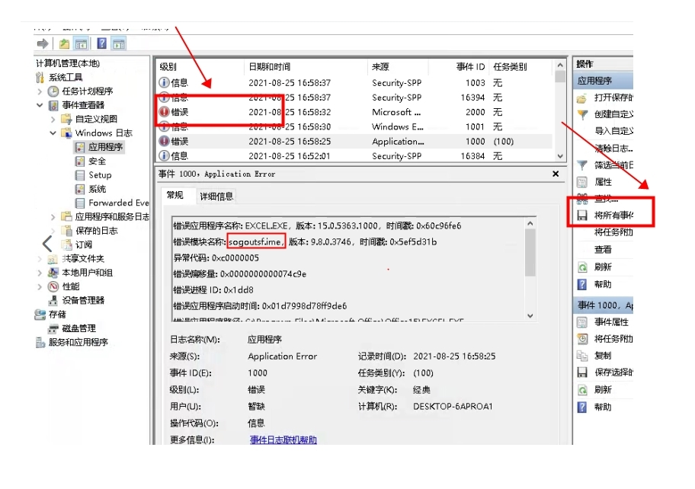The width and height of the screenshot is (695, 489).
Task: Collapse the 应用程序 section header in actions
Action: tap(604, 81)
